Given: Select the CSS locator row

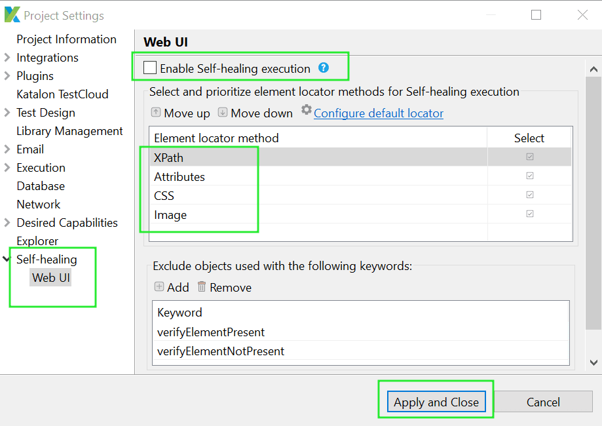Looking at the screenshot, I should 360,195.
